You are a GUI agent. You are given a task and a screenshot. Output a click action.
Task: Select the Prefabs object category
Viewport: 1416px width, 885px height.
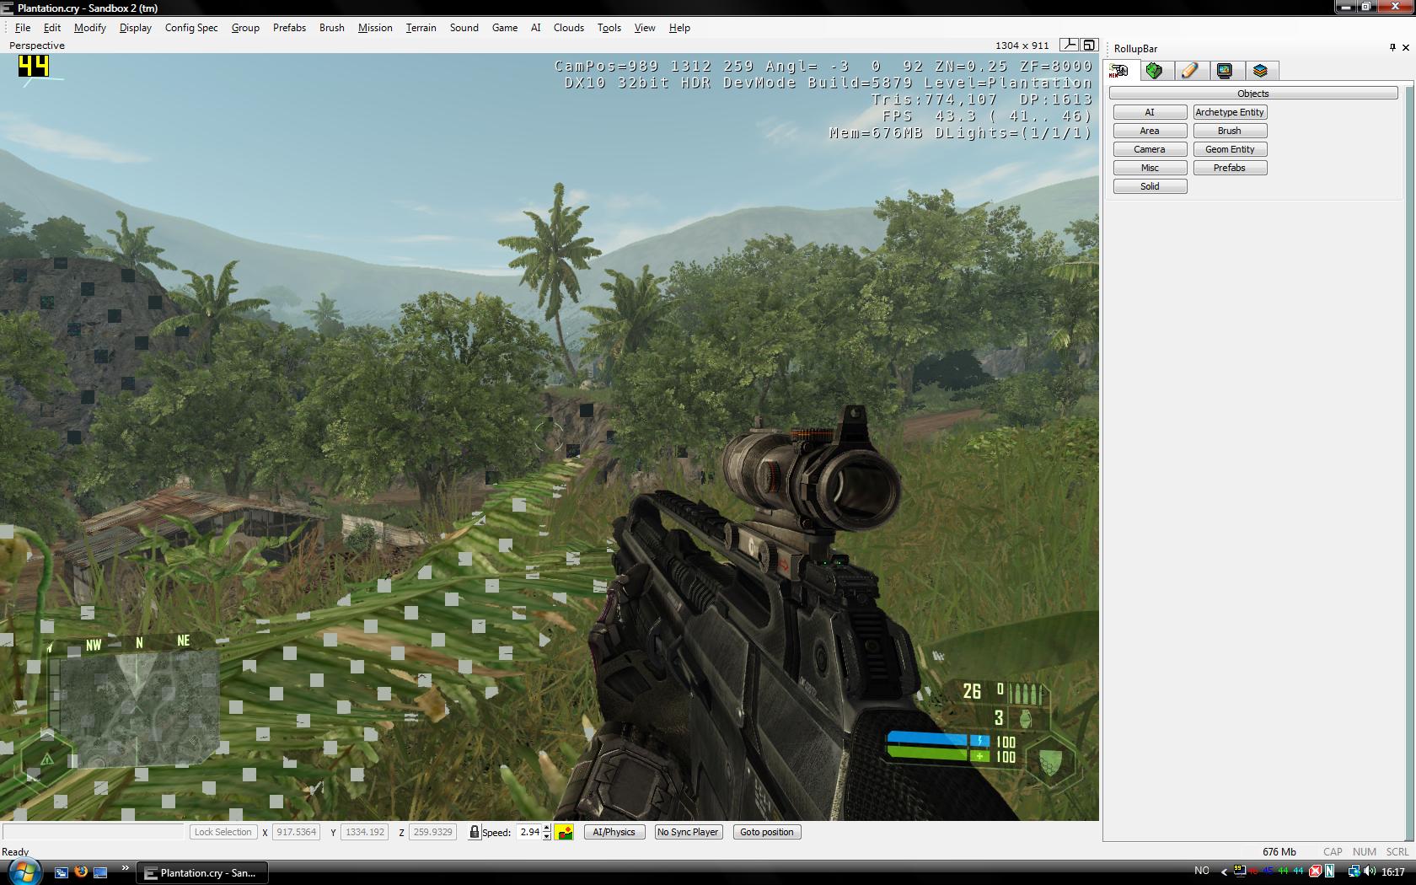click(x=1230, y=168)
